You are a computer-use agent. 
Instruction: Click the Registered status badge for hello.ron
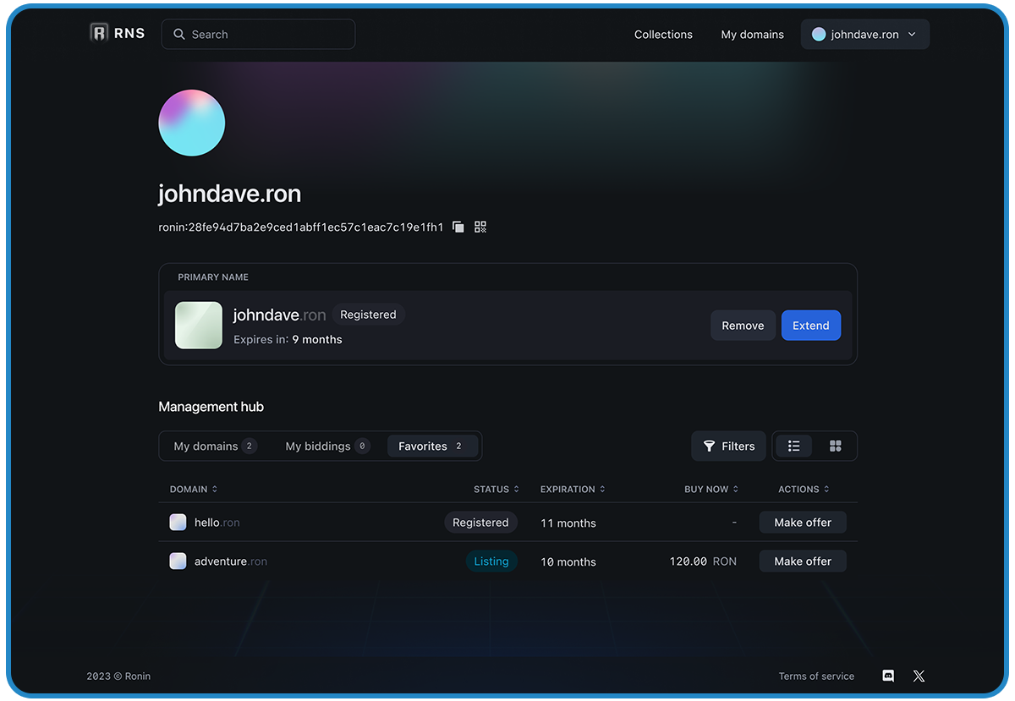[480, 523]
